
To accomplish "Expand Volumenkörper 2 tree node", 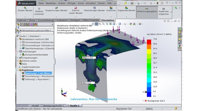I will pyautogui.click(x=21, y=42).
